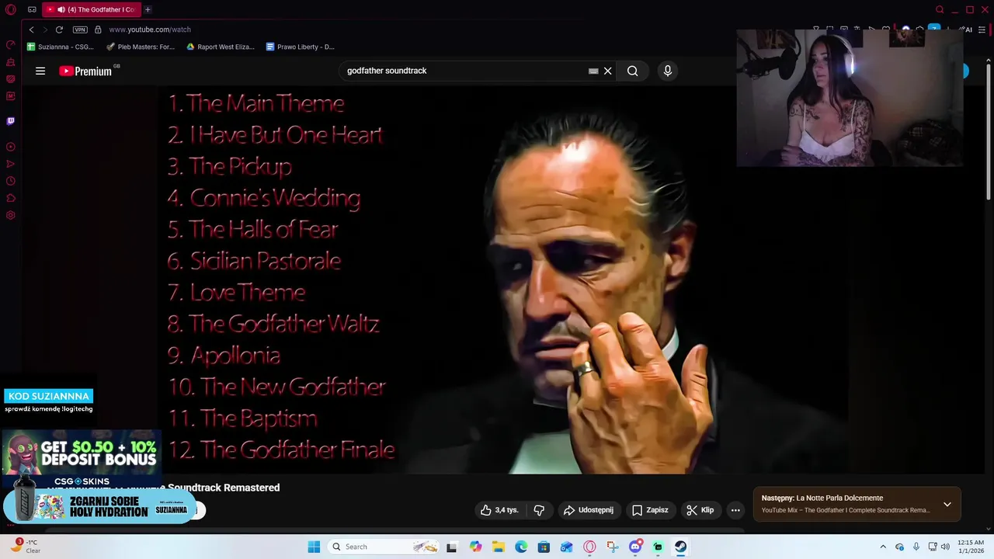Image resolution: width=994 pixels, height=559 pixels.
Task: Open weather widget showing -1°C Clear
Action: coord(26,547)
